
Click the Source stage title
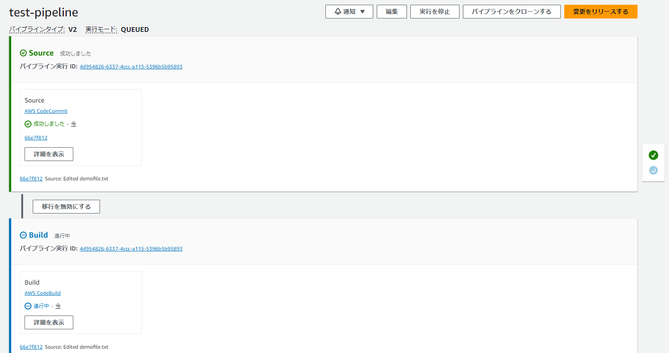point(41,53)
